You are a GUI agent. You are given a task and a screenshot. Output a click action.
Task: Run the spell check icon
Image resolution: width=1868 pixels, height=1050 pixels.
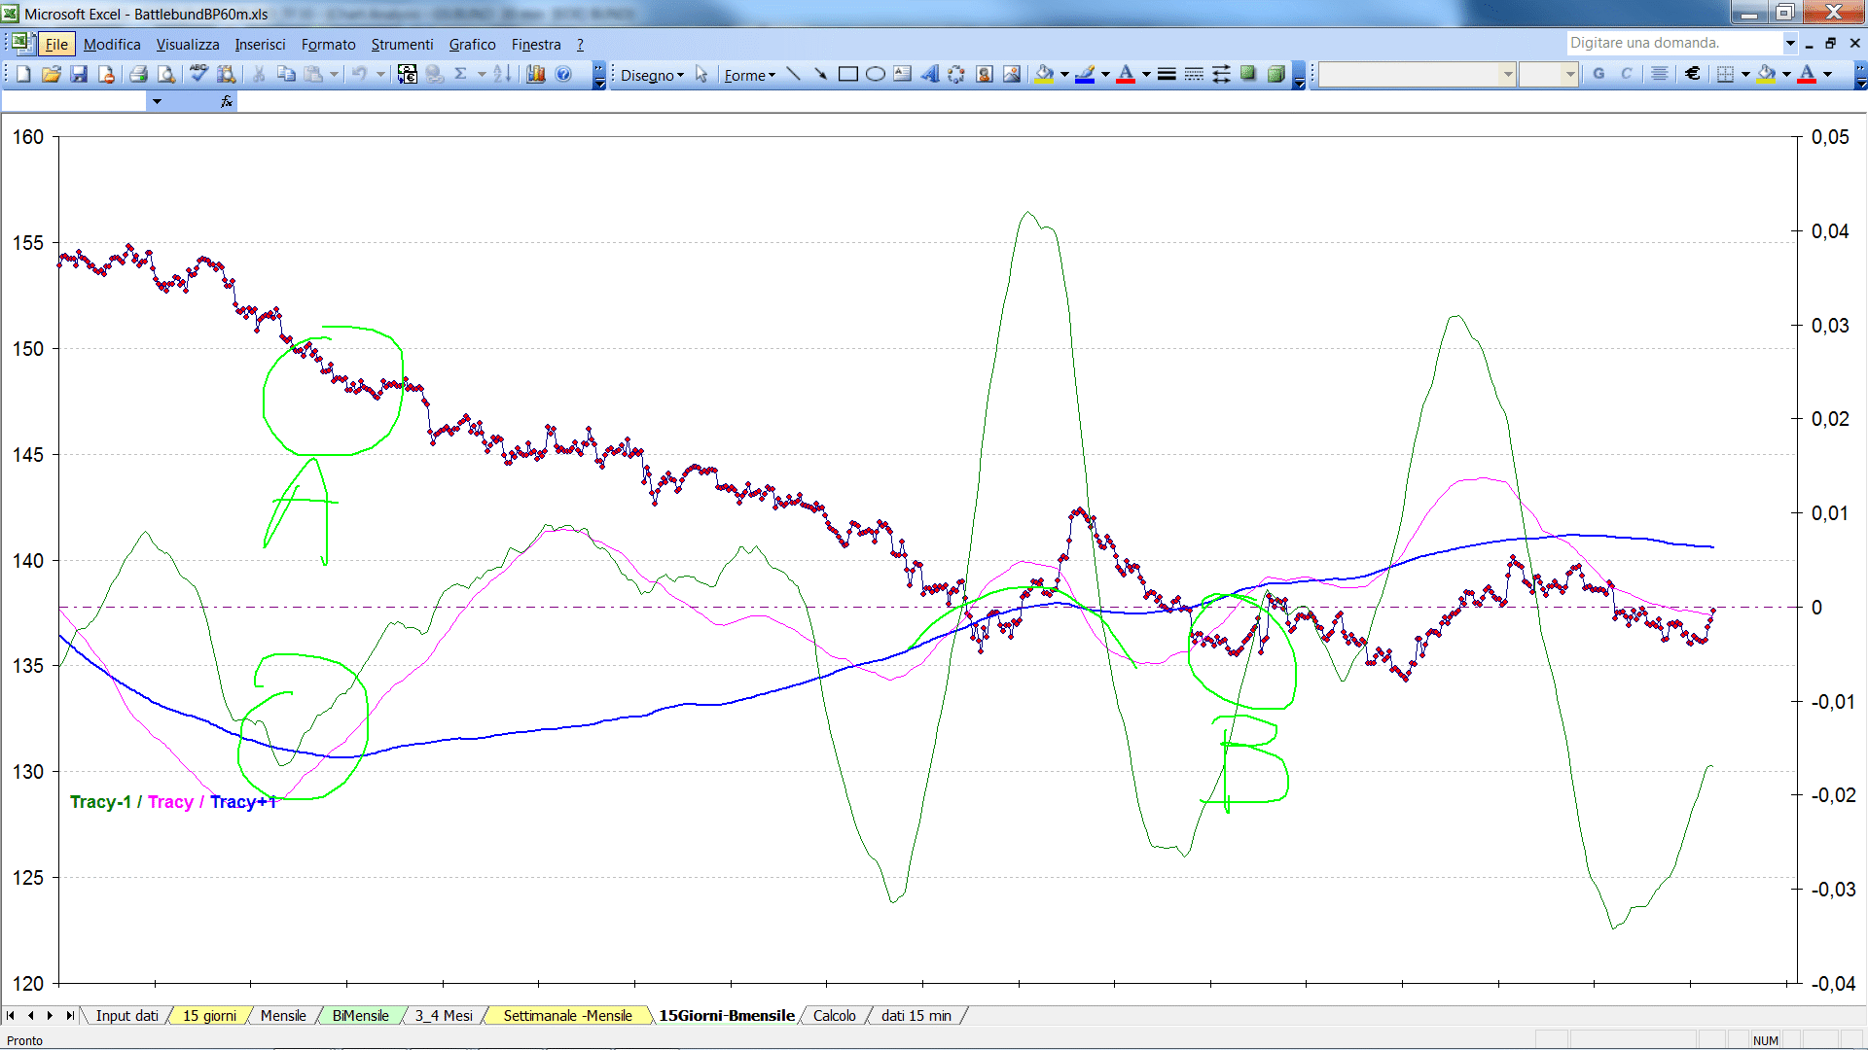(x=198, y=74)
